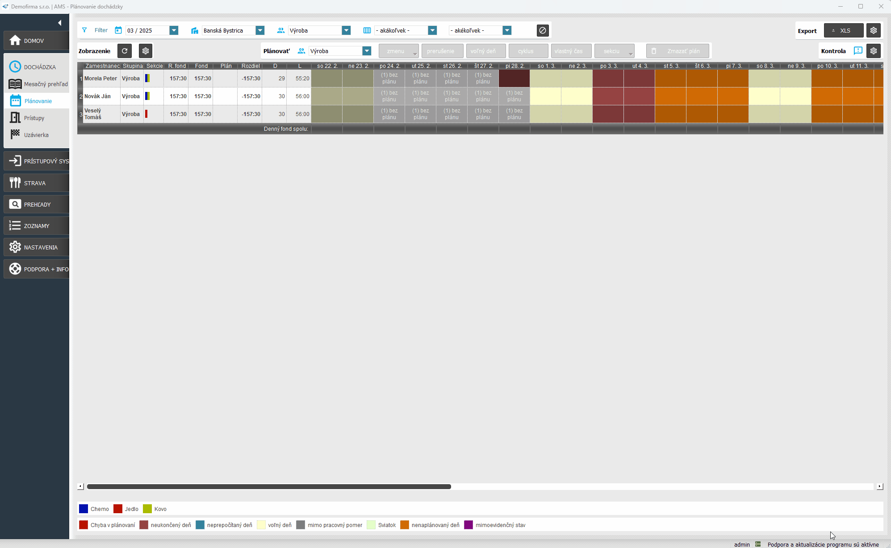Click the XLS export button
The height and width of the screenshot is (548, 891).
pos(843,30)
